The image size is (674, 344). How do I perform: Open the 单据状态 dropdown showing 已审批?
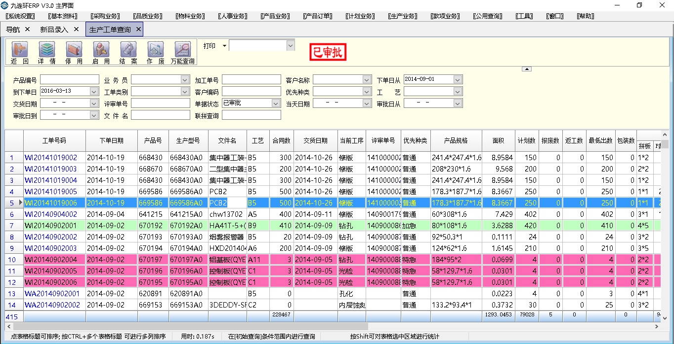(276, 103)
